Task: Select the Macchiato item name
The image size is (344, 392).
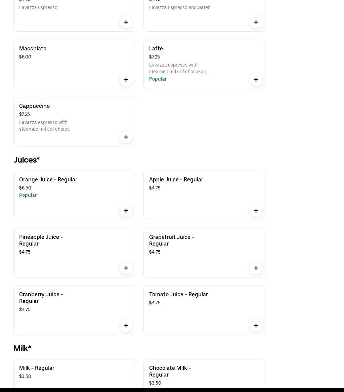Action: coord(33,48)
